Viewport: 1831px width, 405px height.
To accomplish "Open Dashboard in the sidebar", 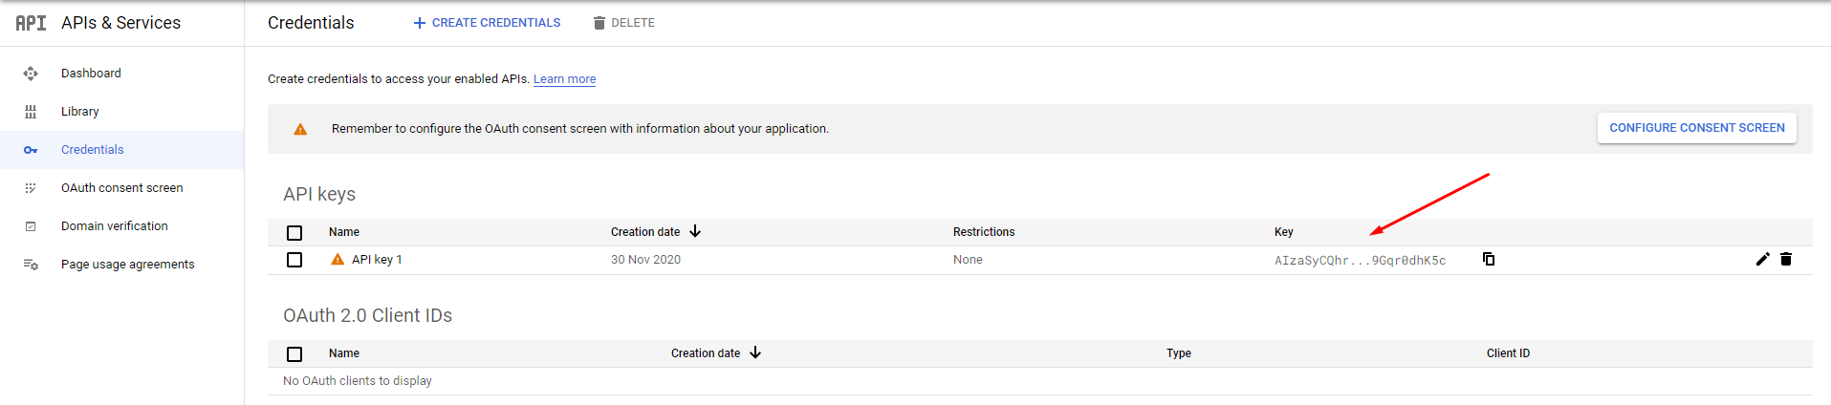I will (x=91, y=74).
